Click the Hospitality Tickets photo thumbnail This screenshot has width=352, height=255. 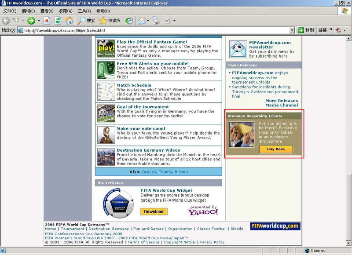242,135
